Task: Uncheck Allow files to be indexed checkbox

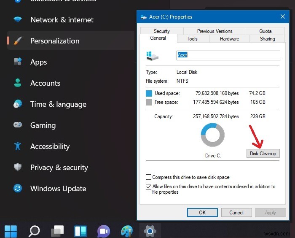Action: click(148, 187)
